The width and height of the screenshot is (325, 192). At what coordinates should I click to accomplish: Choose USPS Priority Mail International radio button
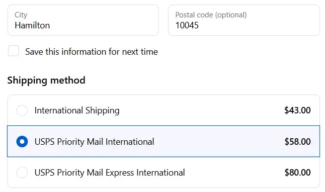pos(22,142)
